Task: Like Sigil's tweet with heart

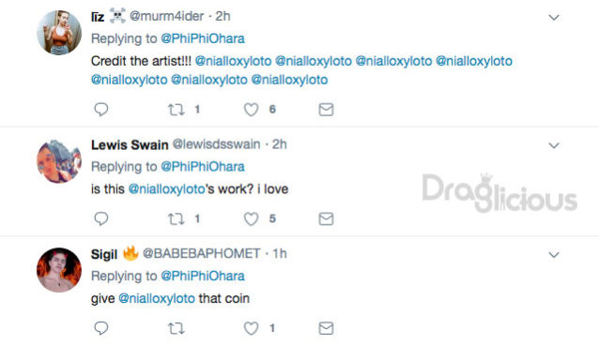Action: pos(251,328)
